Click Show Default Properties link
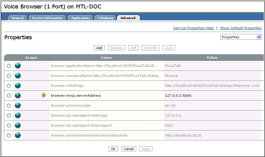Viewport: 265px width, 157px height. click(241, 28)
